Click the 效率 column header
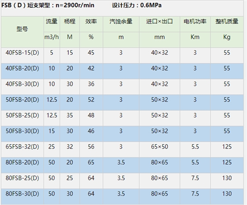This screenshot has height=205, width=247. pos(91,21)
